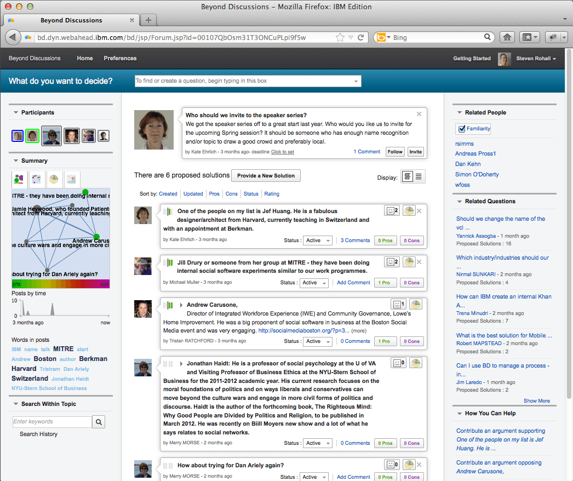Open the Home menu item
This screenshot has width=573, height=481.
(85, 58)
